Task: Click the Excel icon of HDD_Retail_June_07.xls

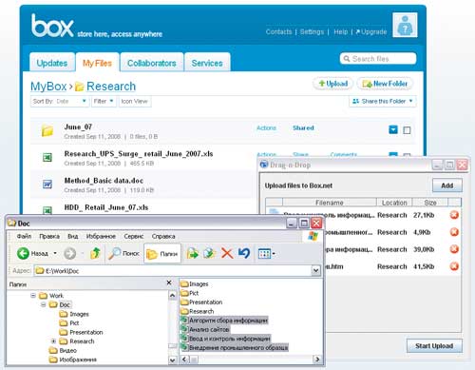Action: pyautogui.click(x=47, y=210)
